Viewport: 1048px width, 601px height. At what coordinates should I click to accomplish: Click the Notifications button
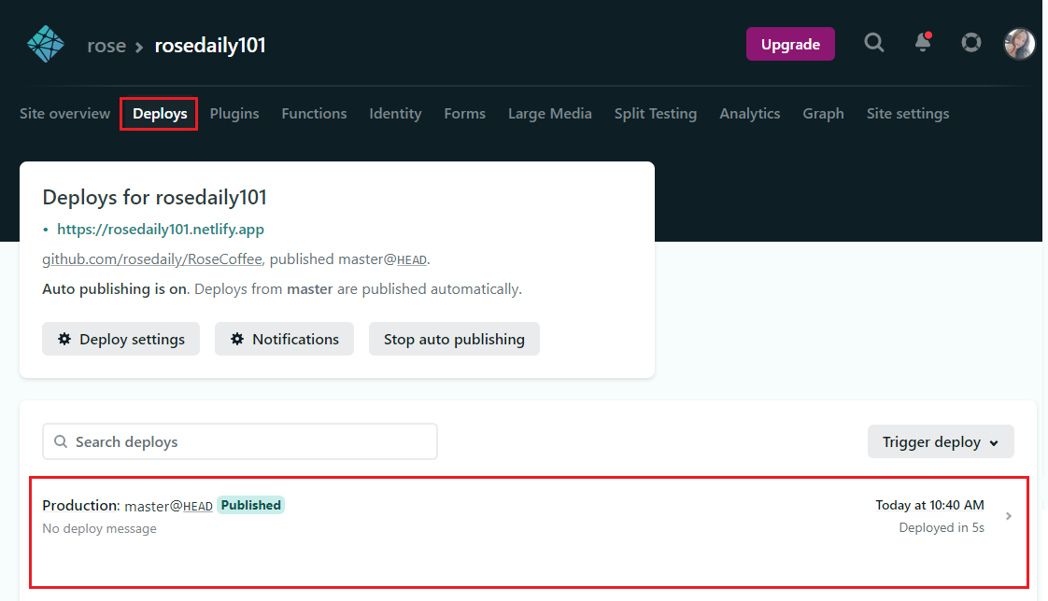point(284,339)
